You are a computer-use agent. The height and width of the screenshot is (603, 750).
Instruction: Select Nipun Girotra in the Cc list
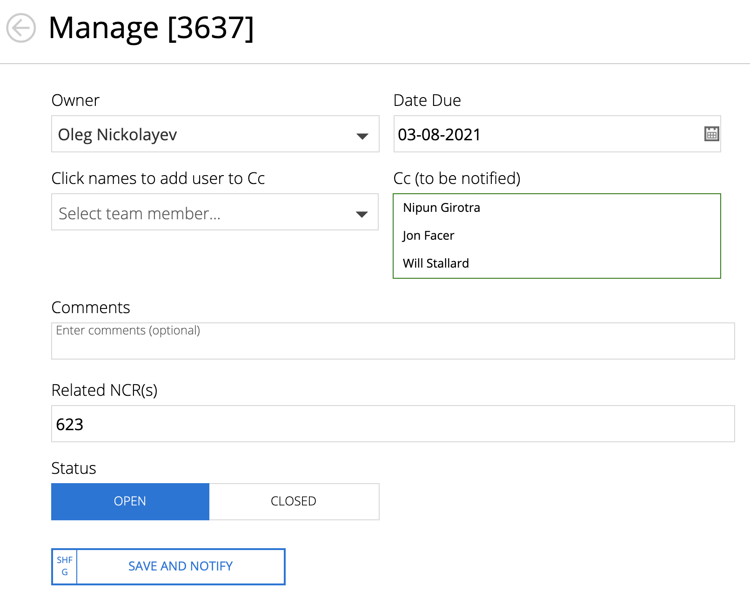441,208
